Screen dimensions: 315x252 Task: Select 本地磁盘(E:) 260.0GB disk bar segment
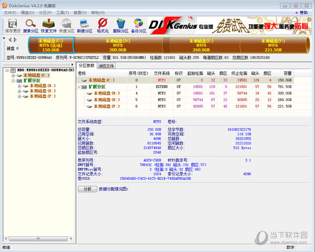click(x=202, y=45)
